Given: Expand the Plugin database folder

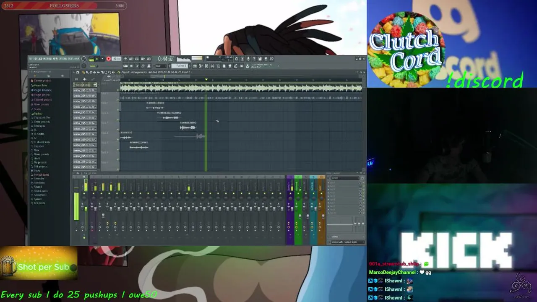Looking at the screenshot, I should point(41,90).
